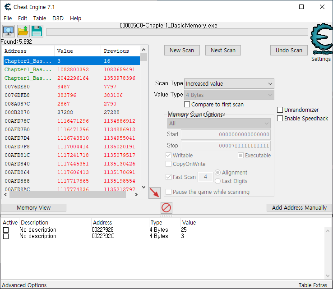Open the D3D menu
Viewport: 333px width, 289px height.
click(x=58, y=18)
